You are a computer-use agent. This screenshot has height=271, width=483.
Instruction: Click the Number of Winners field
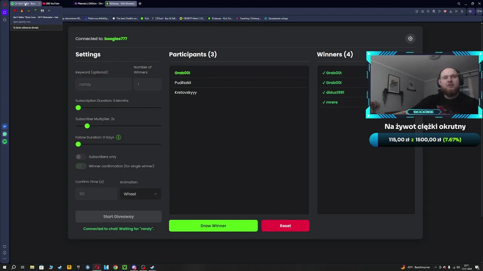pos(148,84)
